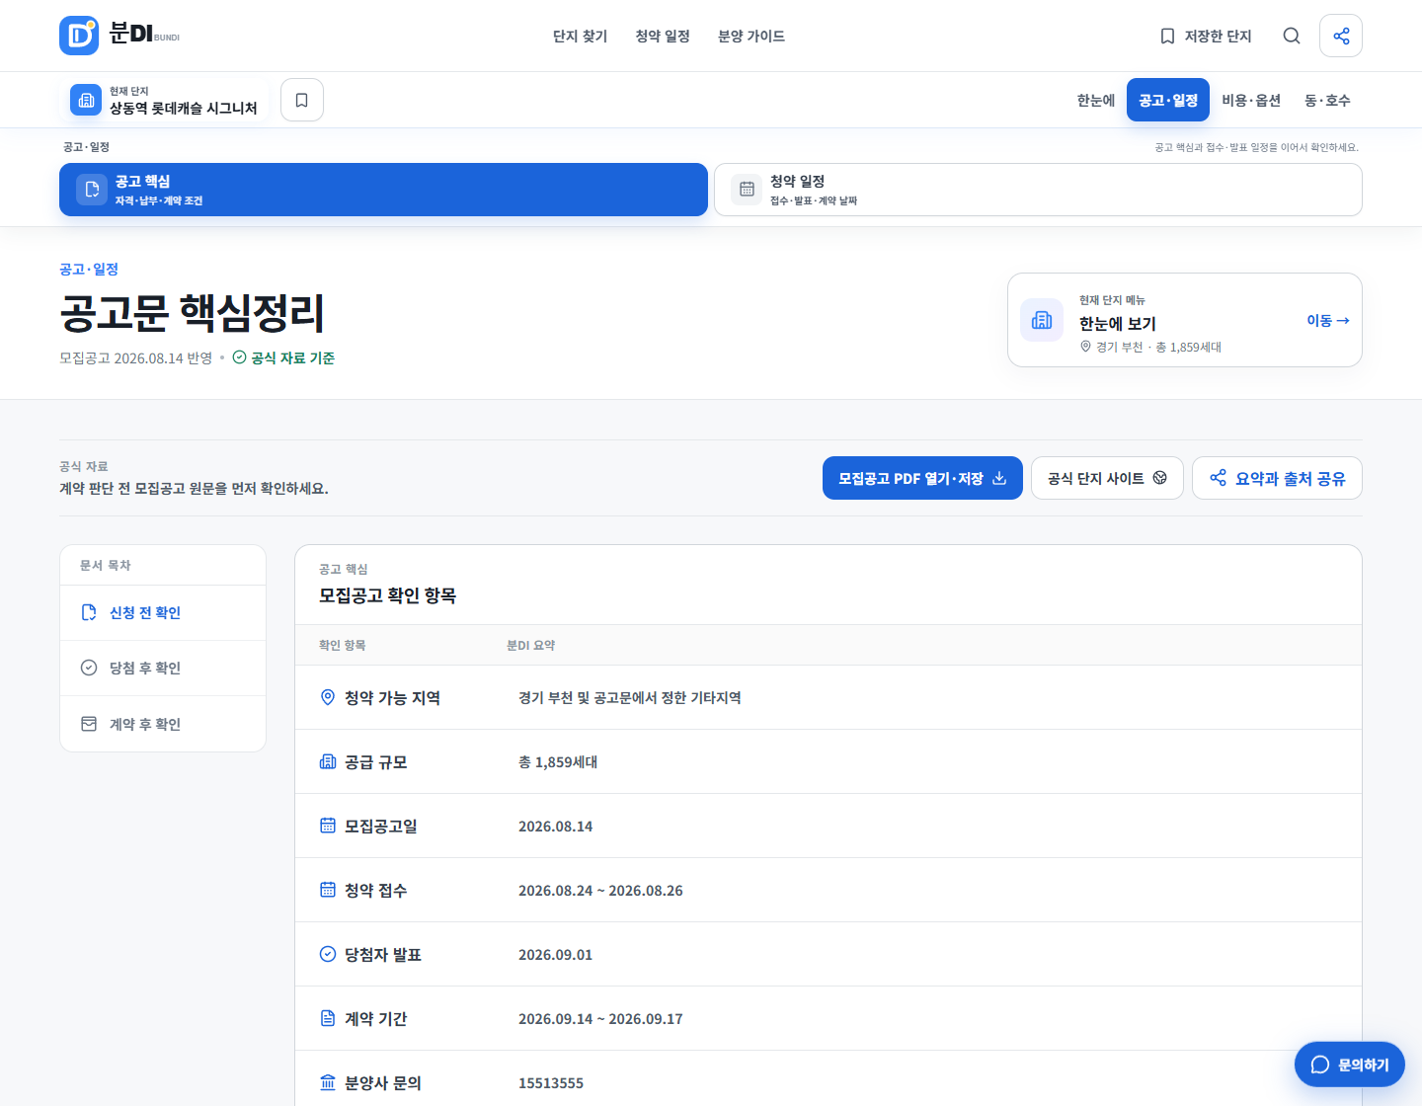Select the 공고·일정 tab
The height and width of the screenshot is (1106, 1422).
point(1168,100)
